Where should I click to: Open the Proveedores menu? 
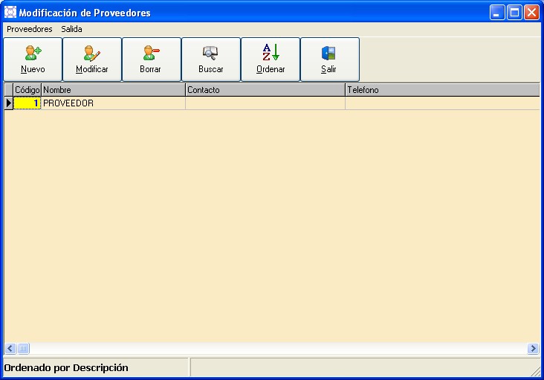30,29
